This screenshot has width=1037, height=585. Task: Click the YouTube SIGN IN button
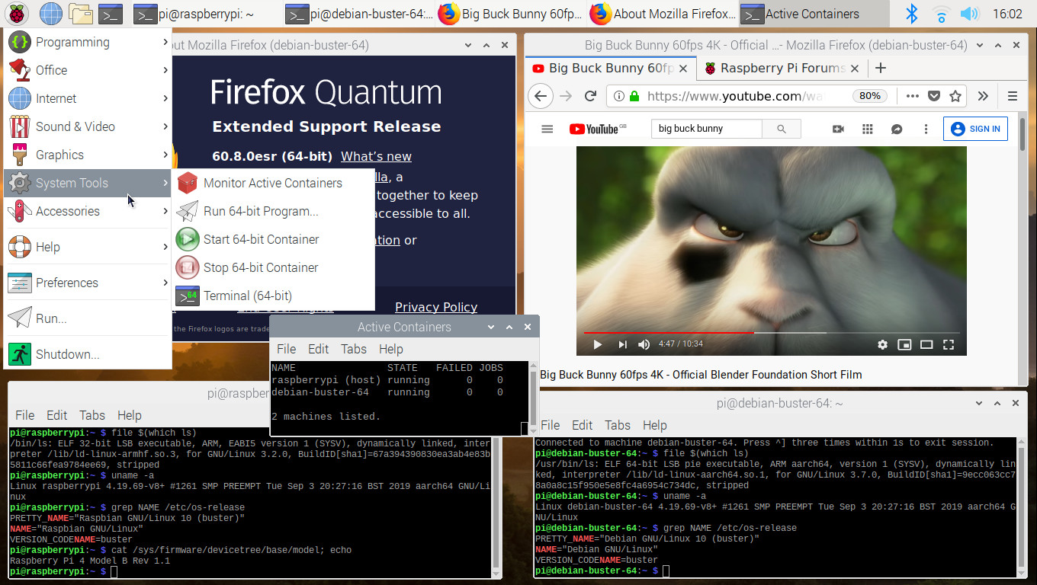pyautogui.click(x=975, y=129)
